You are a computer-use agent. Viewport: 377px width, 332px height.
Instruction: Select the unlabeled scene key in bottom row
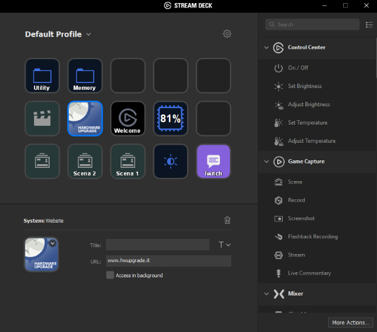pyautogui.click(x=42, y=161)
